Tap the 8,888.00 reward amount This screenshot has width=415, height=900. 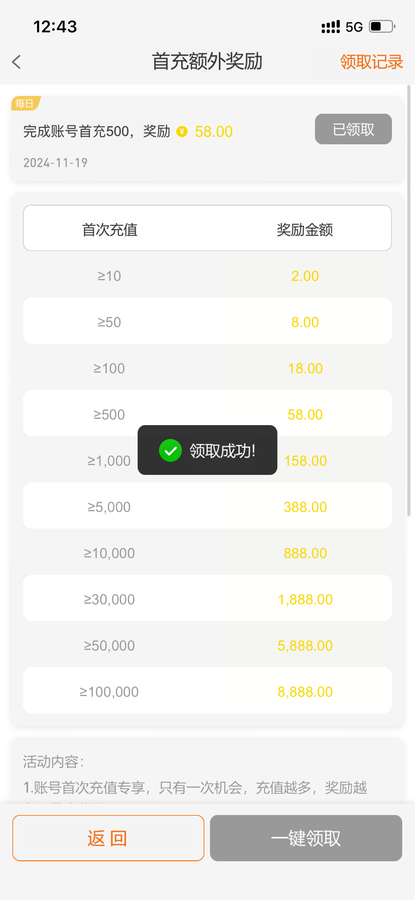tap(305, 692)
